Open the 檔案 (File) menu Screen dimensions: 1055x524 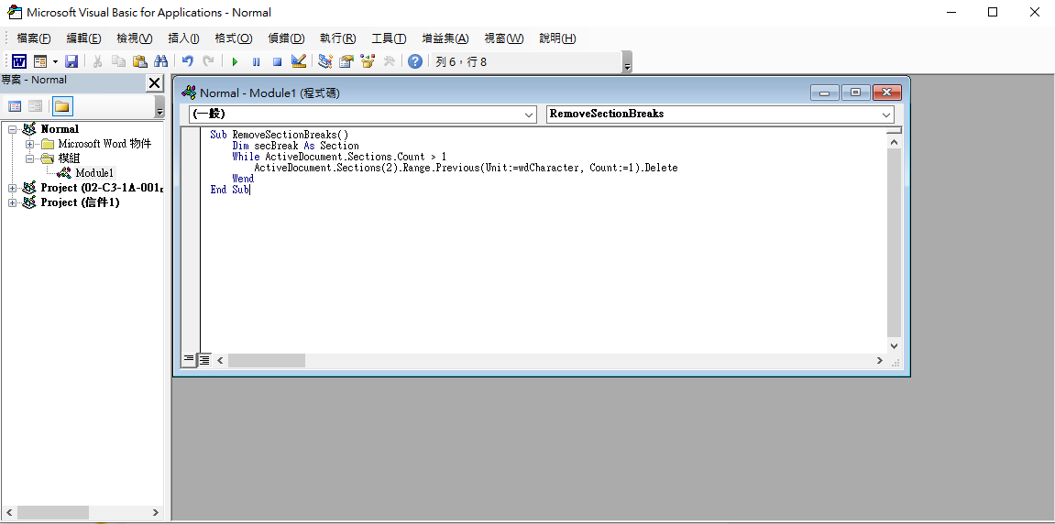pos(34,38)
